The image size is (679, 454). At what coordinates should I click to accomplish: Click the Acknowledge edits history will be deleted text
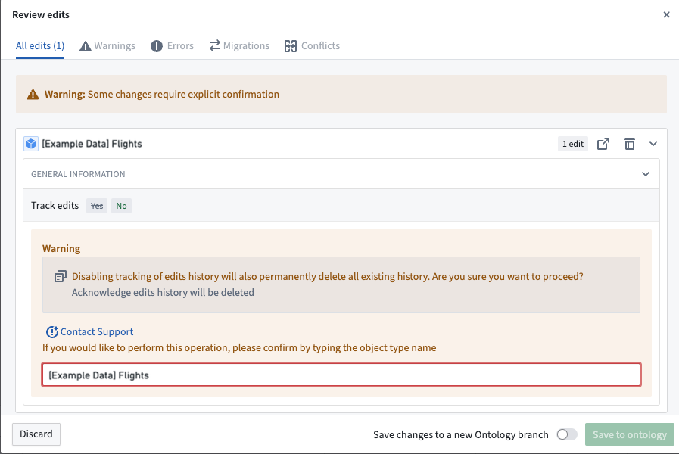pyautogui.click(x=163, y=293)
